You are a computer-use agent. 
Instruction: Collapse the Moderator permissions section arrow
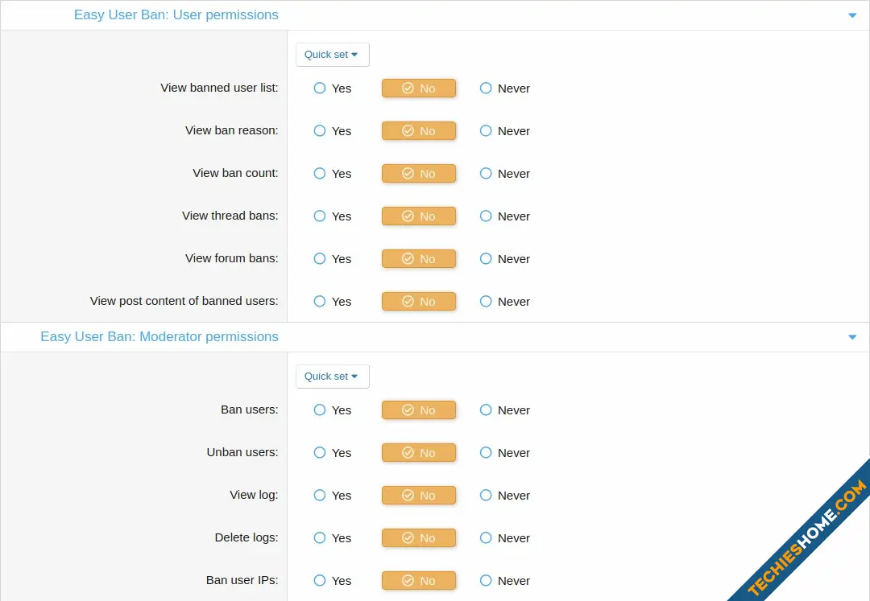coord(852,337)
